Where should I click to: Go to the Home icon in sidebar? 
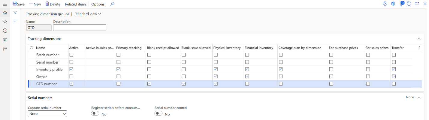(x=5, y=13)
